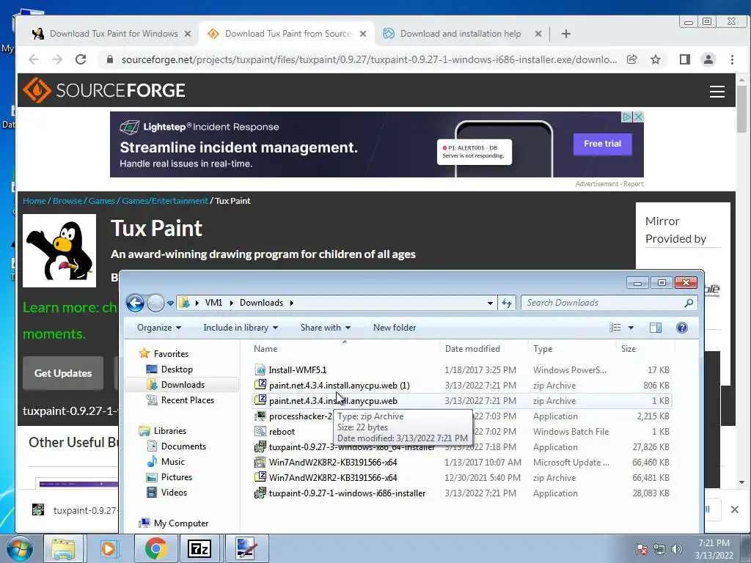The image size is (751, 563).
Task: Select Music under Libraries
Action: point(173,462)
